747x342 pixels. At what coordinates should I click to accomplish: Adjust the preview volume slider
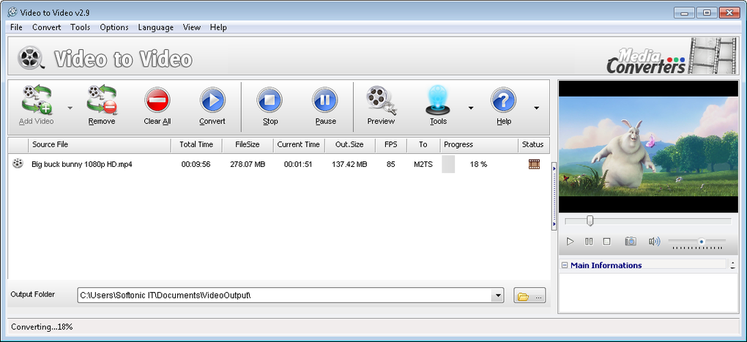tap(701, 241)
